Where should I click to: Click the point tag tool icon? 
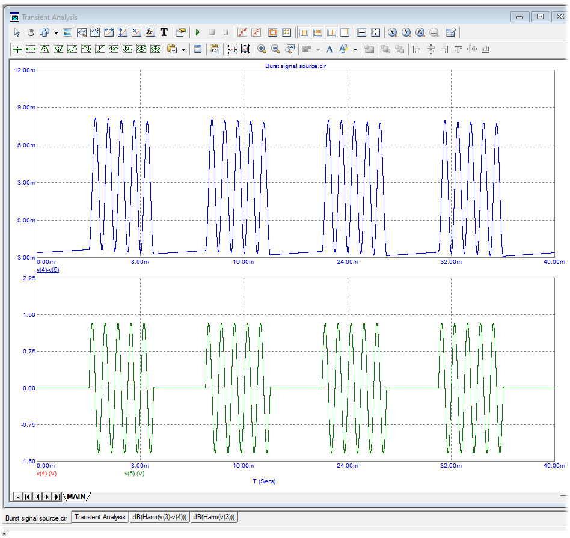click(x=95, y=32)
